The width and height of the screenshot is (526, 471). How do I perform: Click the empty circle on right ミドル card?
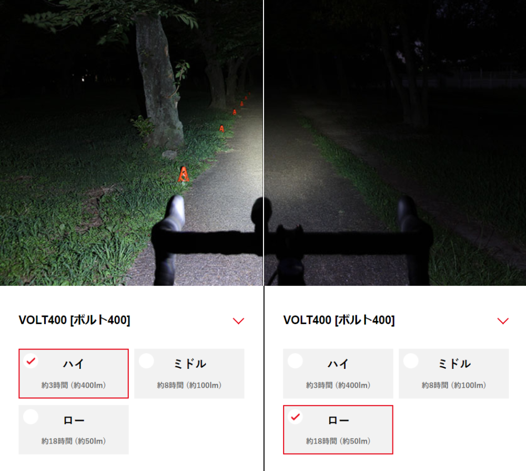pos(411,361)
